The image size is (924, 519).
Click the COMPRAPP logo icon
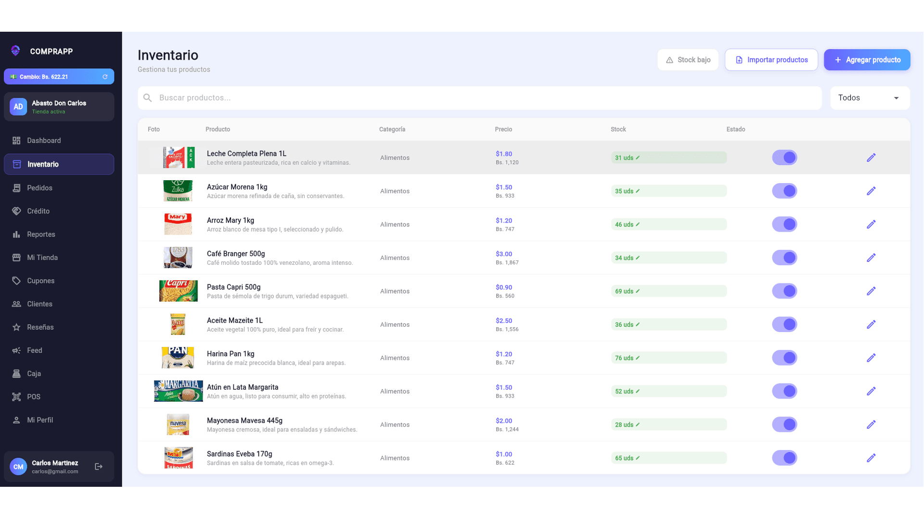[x=15, y=51]
